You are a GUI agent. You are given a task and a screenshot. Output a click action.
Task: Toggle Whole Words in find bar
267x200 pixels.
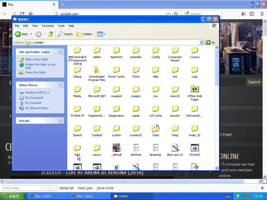(x=105, y=188)
